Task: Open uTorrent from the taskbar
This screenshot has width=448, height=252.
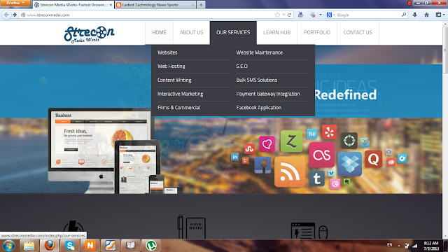Action: point(151,246)
